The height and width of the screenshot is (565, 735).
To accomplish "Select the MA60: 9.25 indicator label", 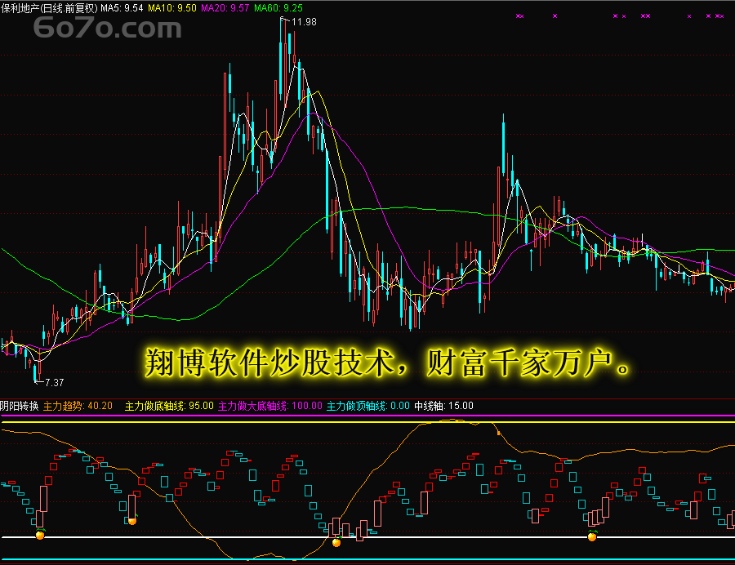I will (278, 8).
